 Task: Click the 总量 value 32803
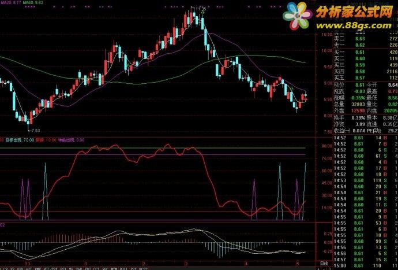(x=358, y=104)
